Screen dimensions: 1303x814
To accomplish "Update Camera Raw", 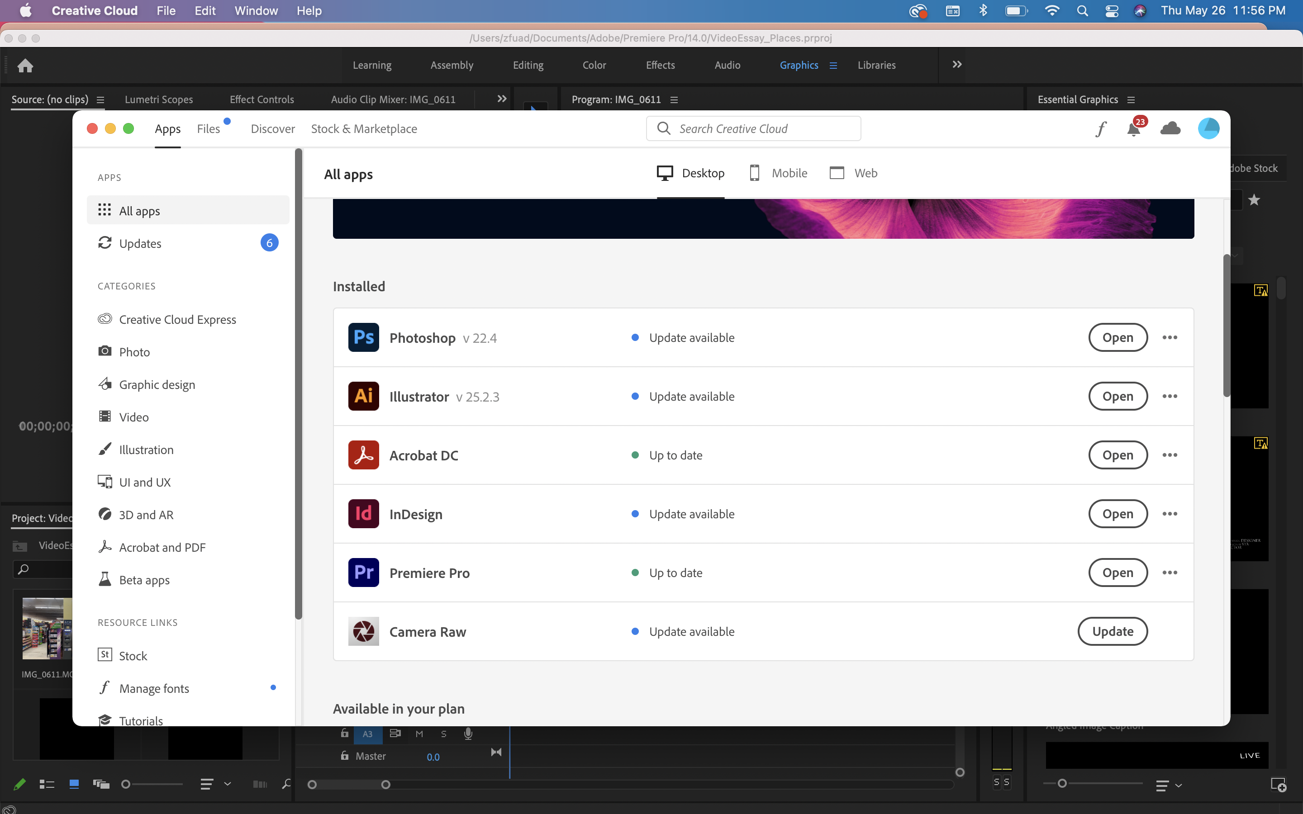I will [1113, 631].
